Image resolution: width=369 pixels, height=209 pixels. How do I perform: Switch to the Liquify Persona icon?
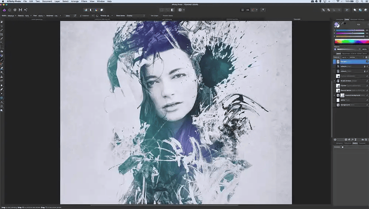[x=10, y=10]
